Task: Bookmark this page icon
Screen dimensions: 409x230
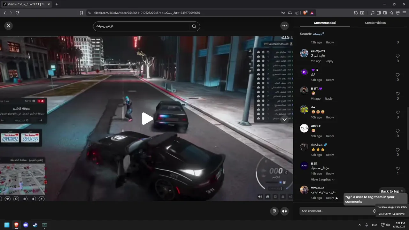Action: pyautogui.click(x=81, y=13)
